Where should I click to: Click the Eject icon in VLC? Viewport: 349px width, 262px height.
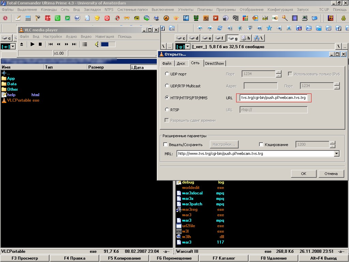[22, 44]
